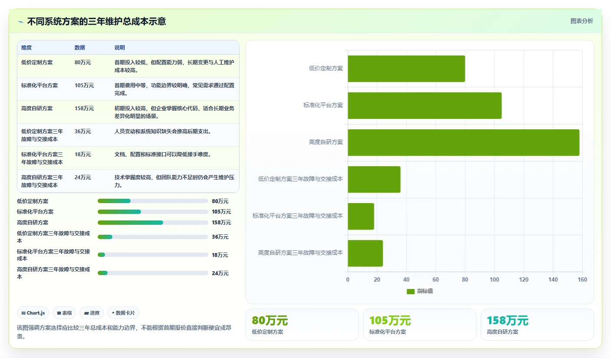The image size is (611, 358).
Task: Click y-axis label 低价定制方案 in chart
Action: [x=326, y=69]
